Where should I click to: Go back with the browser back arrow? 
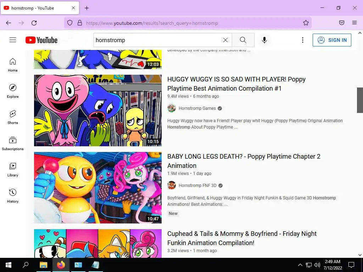(9, 23)
